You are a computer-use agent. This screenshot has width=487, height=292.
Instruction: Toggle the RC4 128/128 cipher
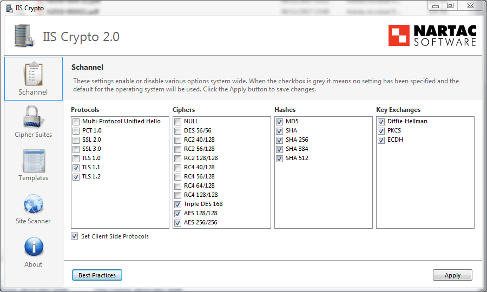[177, 195]
